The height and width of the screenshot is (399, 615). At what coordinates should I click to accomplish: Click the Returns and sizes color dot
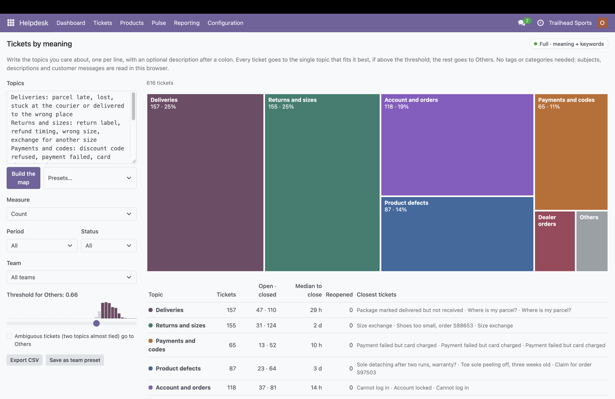(x=150, y=325)
